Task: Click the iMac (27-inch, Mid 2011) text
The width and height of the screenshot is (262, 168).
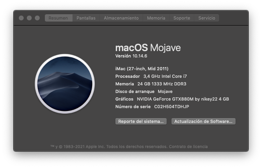Action: tap(142, 69)
